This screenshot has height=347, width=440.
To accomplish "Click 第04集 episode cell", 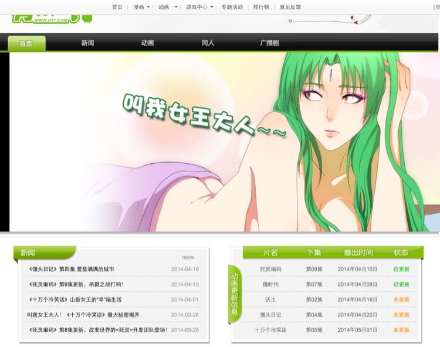I will pos(314,315).
